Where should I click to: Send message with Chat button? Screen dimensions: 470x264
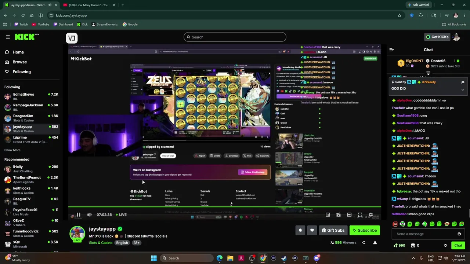click(x=458, y=246)
